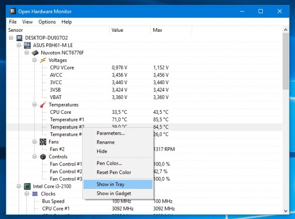Click the scrollbar down arrow
The width and height of the screenshot is (295, 219).
[285, 211]
